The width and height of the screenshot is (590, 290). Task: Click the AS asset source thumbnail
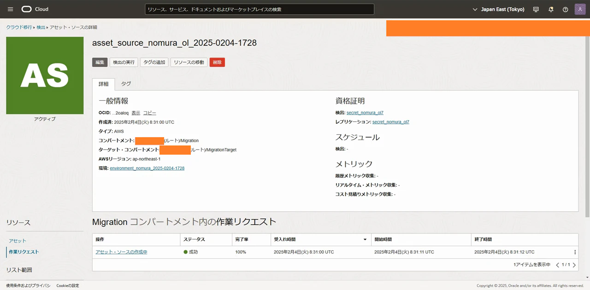point(45,75)
